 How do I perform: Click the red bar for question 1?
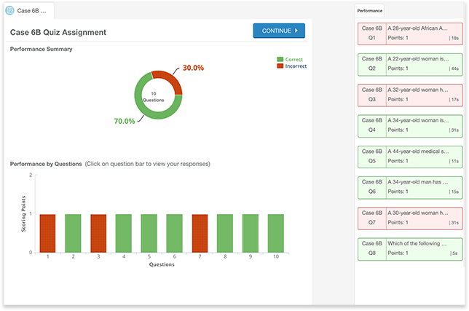(47, 233)
